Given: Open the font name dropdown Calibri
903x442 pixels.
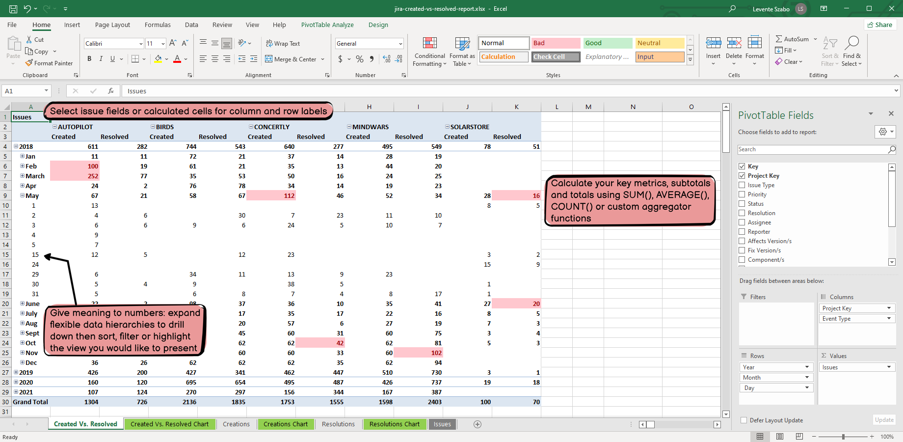Looking at the screenshot, I should pyautogui.click(x=141, y=44).
